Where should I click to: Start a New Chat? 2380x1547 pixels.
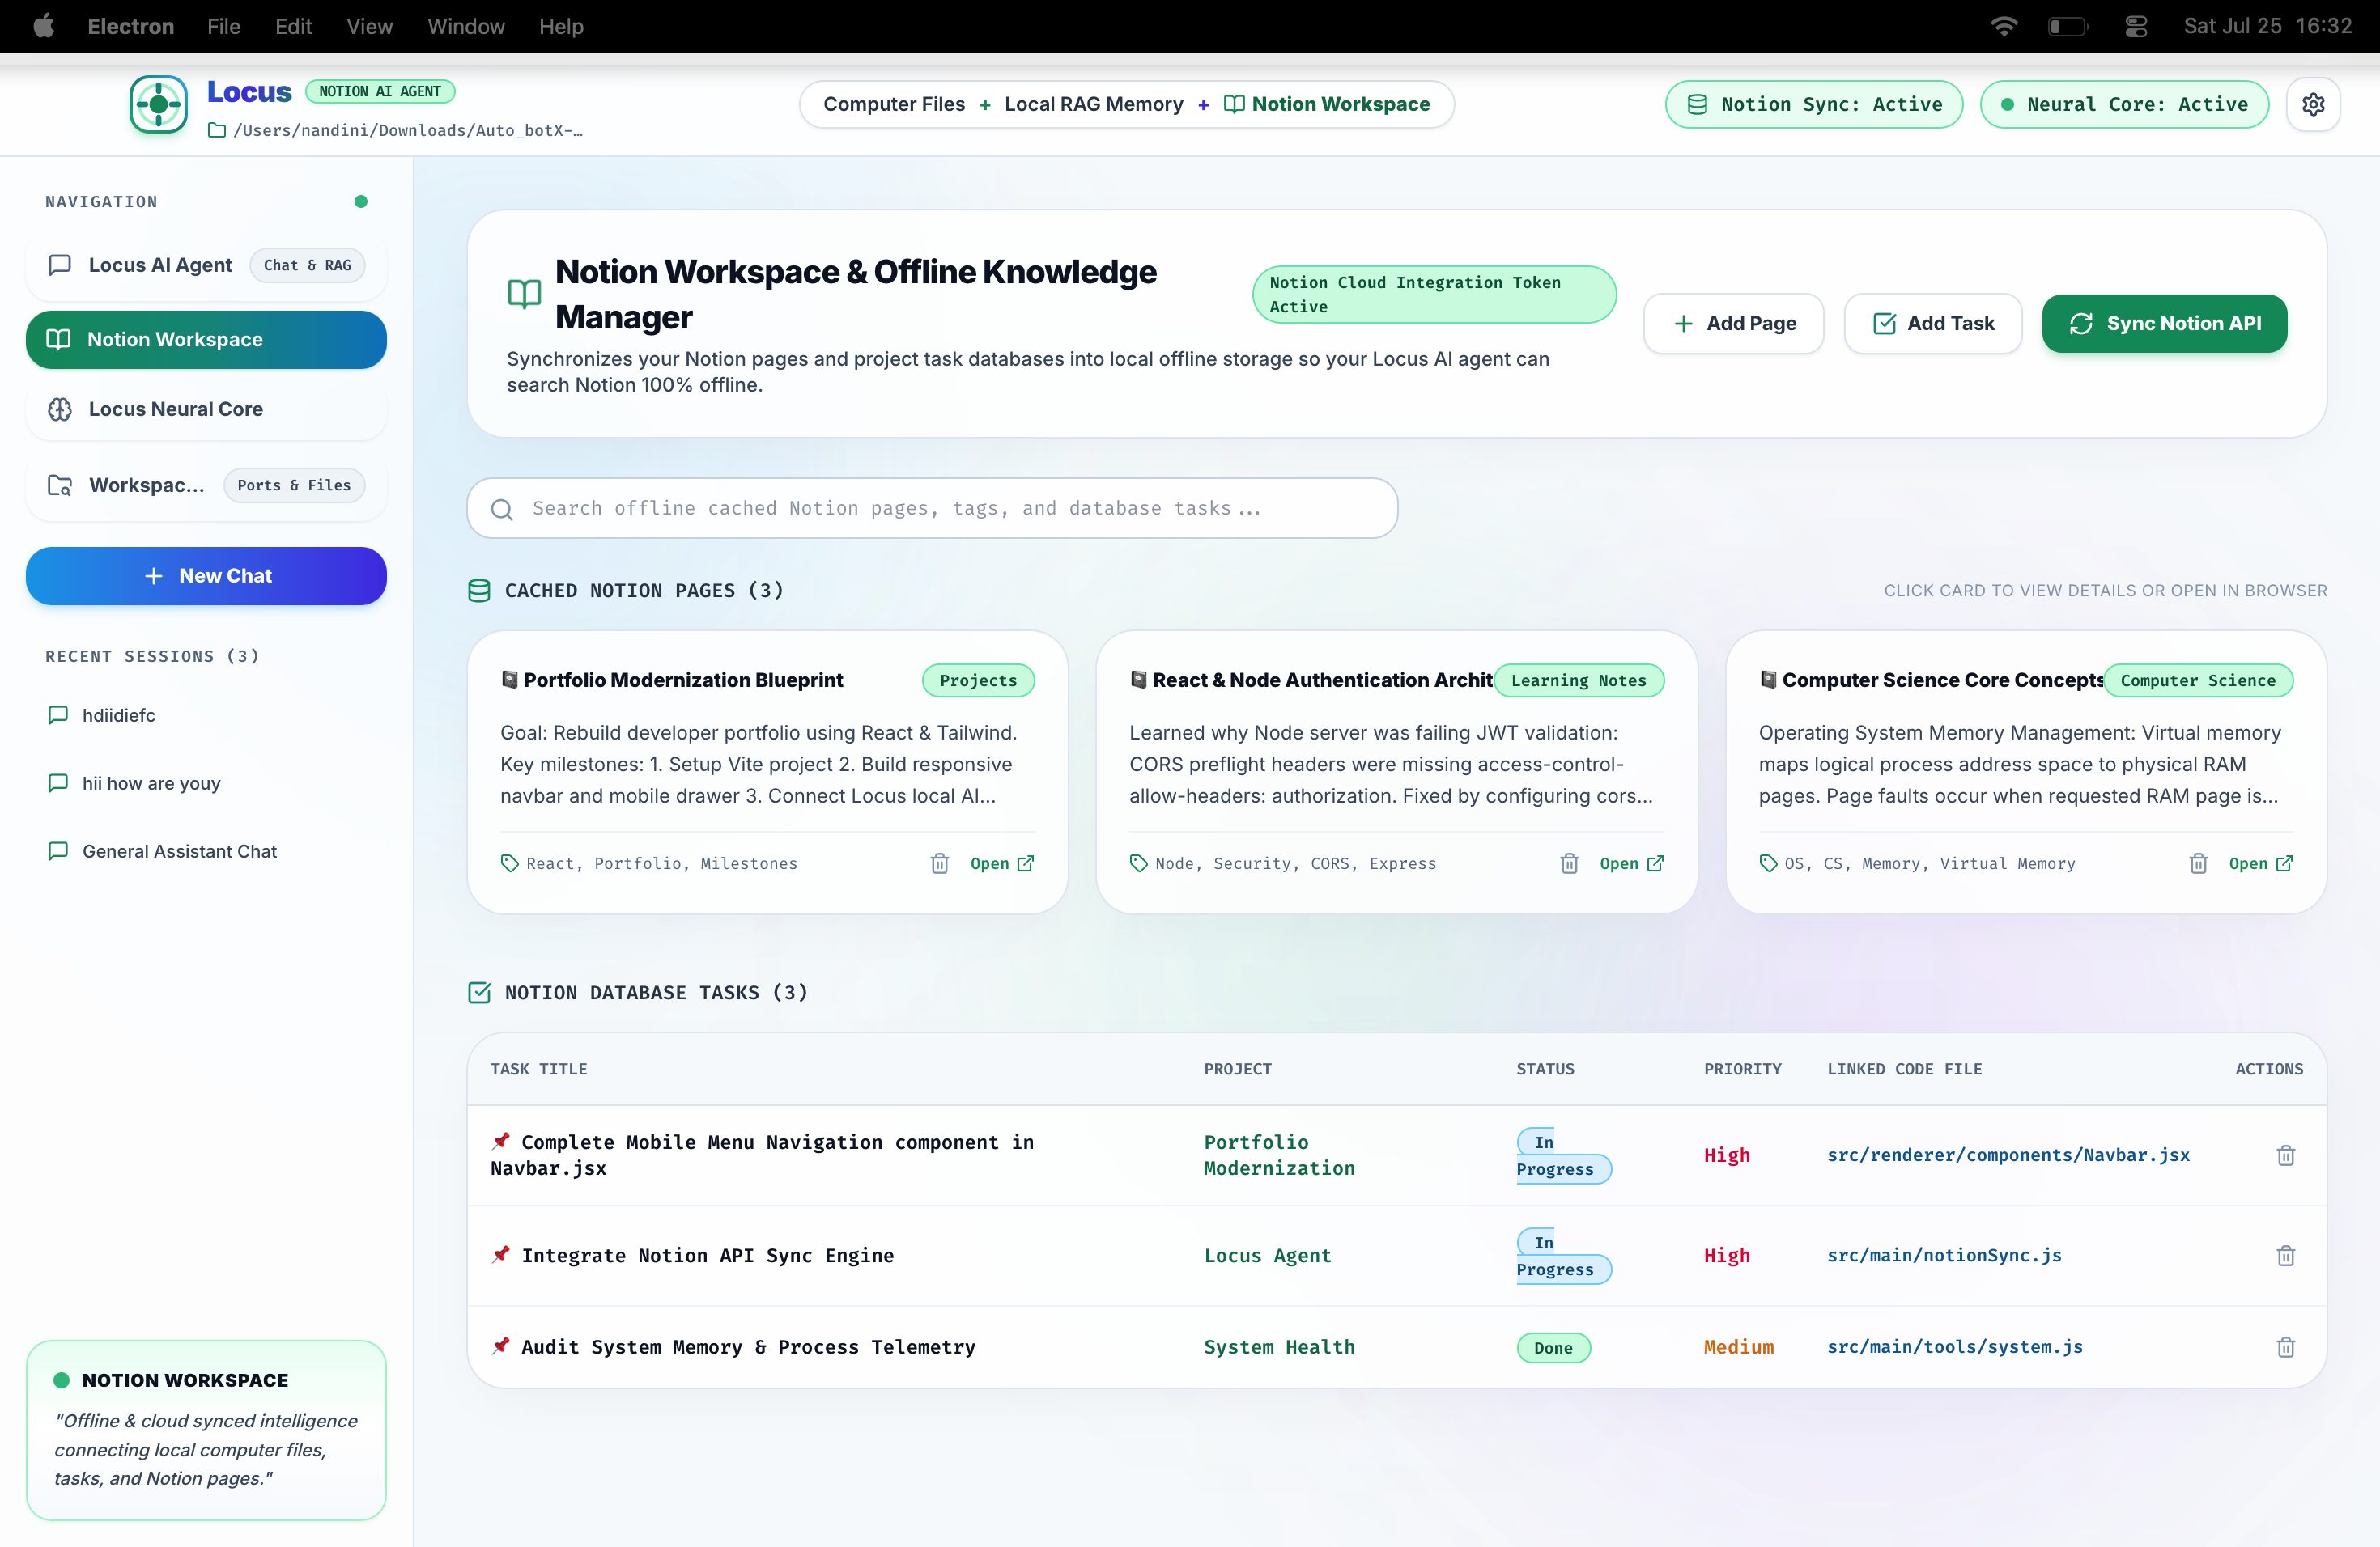[206, 575]
